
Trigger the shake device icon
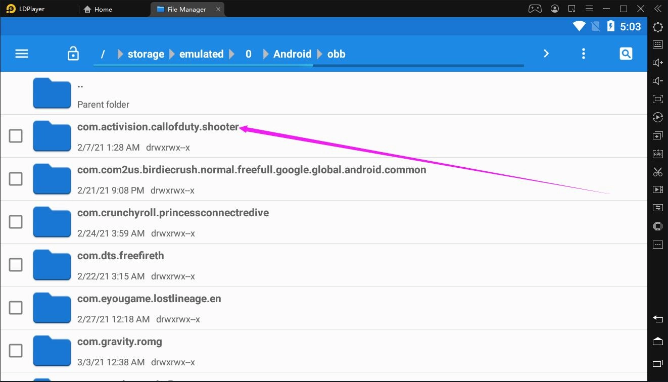(657, 226)
